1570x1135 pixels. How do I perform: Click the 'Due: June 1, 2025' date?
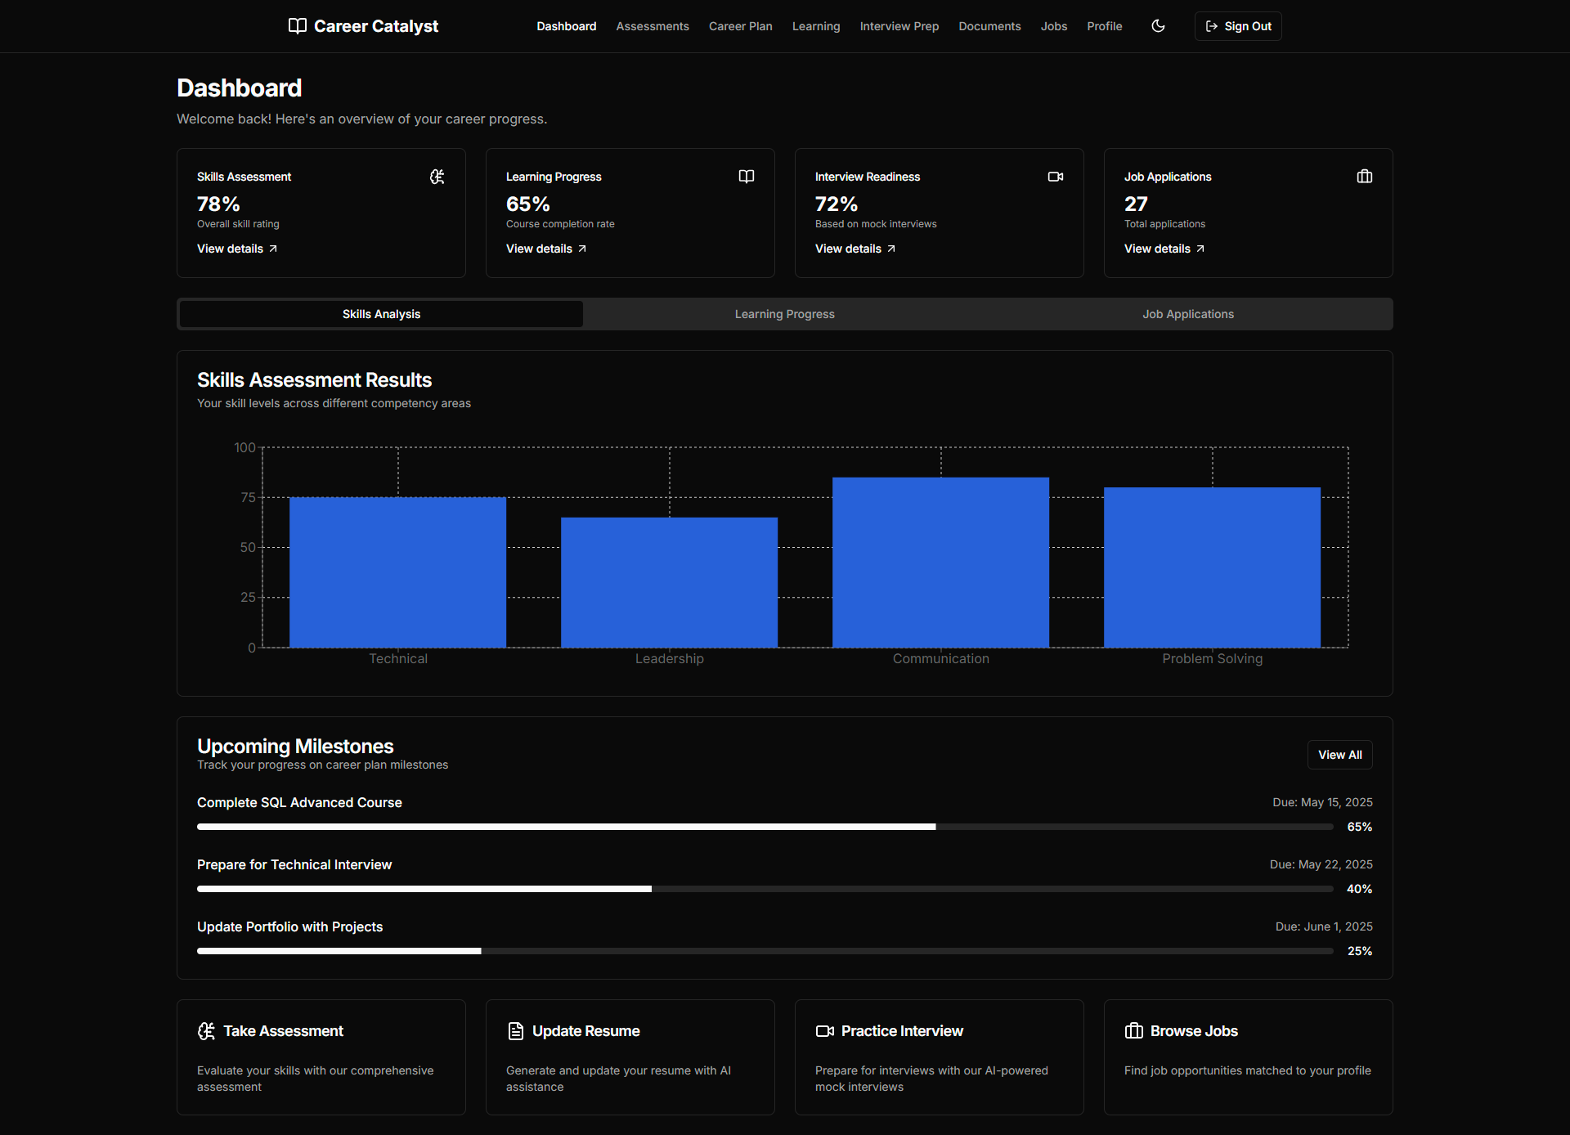[1324, 926]
